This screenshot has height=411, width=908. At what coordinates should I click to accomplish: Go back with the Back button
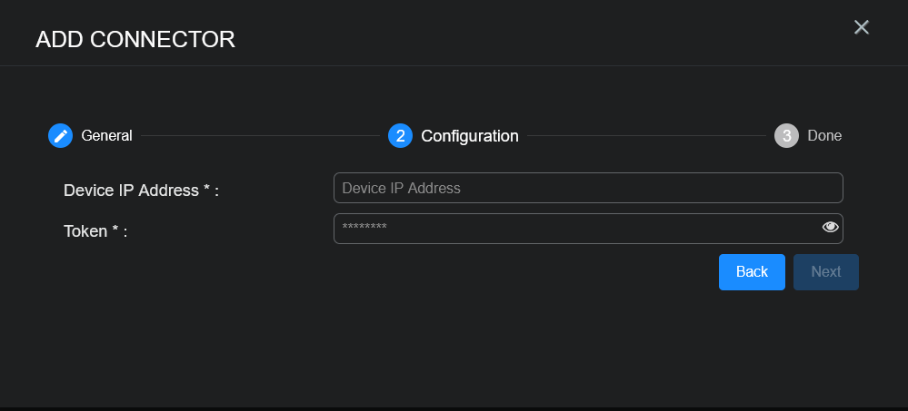[x=752, y=272]
